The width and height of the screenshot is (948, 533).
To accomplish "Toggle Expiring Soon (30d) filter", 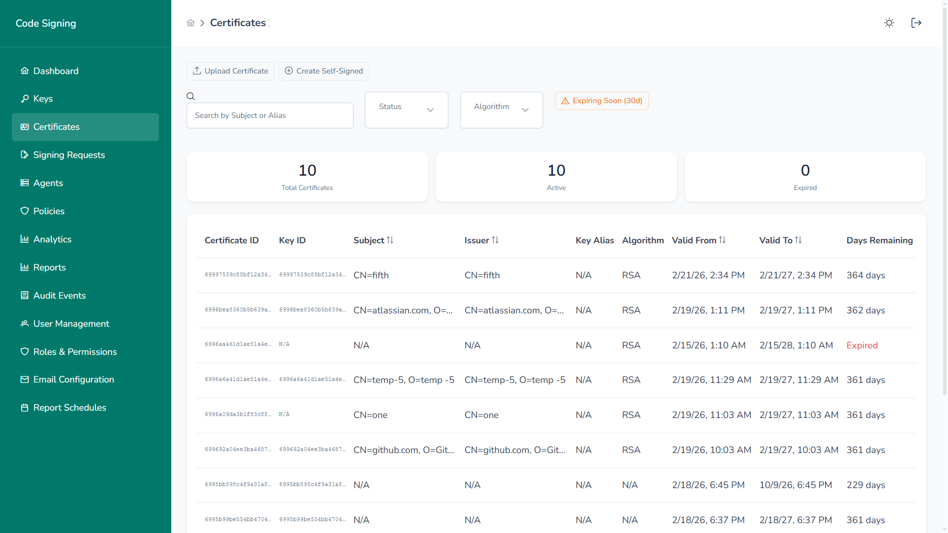I will click(x=601, y=101).
